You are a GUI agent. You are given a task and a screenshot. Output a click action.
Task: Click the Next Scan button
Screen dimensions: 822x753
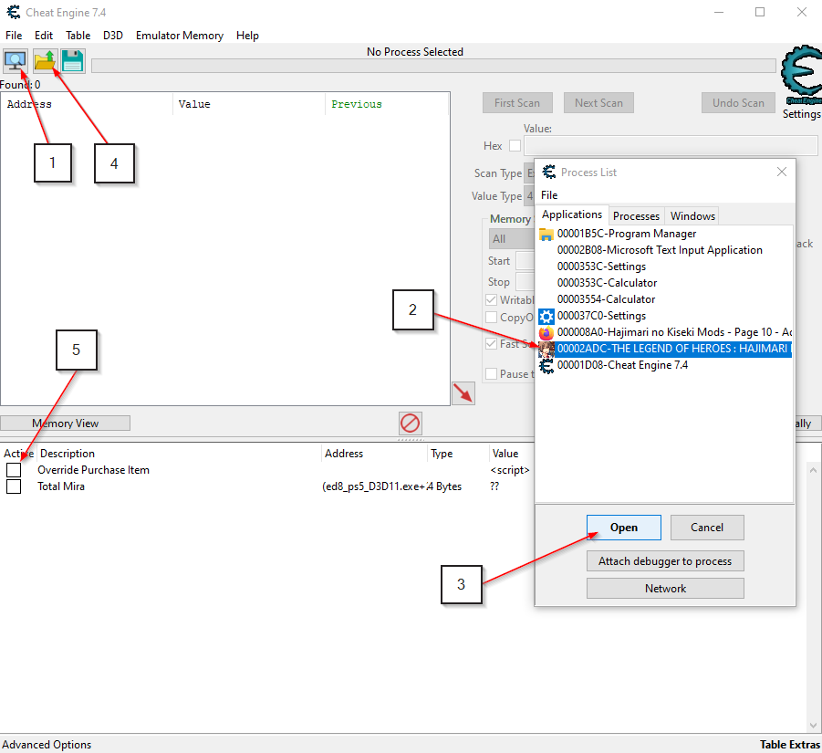pyautogui.click(x=598, y=103)
